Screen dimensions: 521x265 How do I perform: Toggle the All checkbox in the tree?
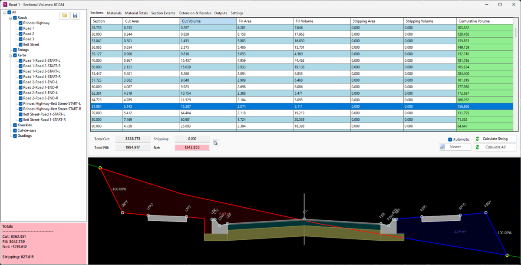10,12
